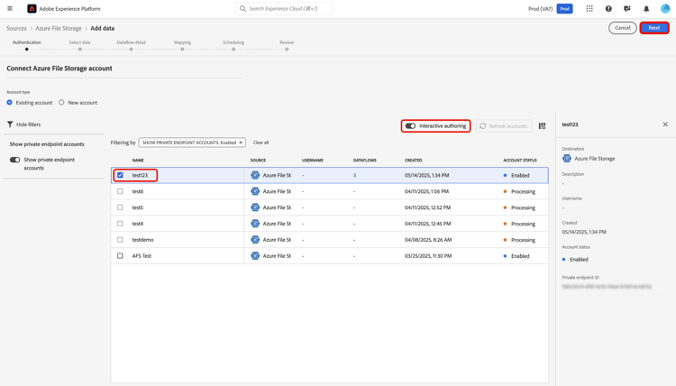Screen dimensions: 676x386
Task: Close the test123 details panel
Action: [x=665, y=124]
